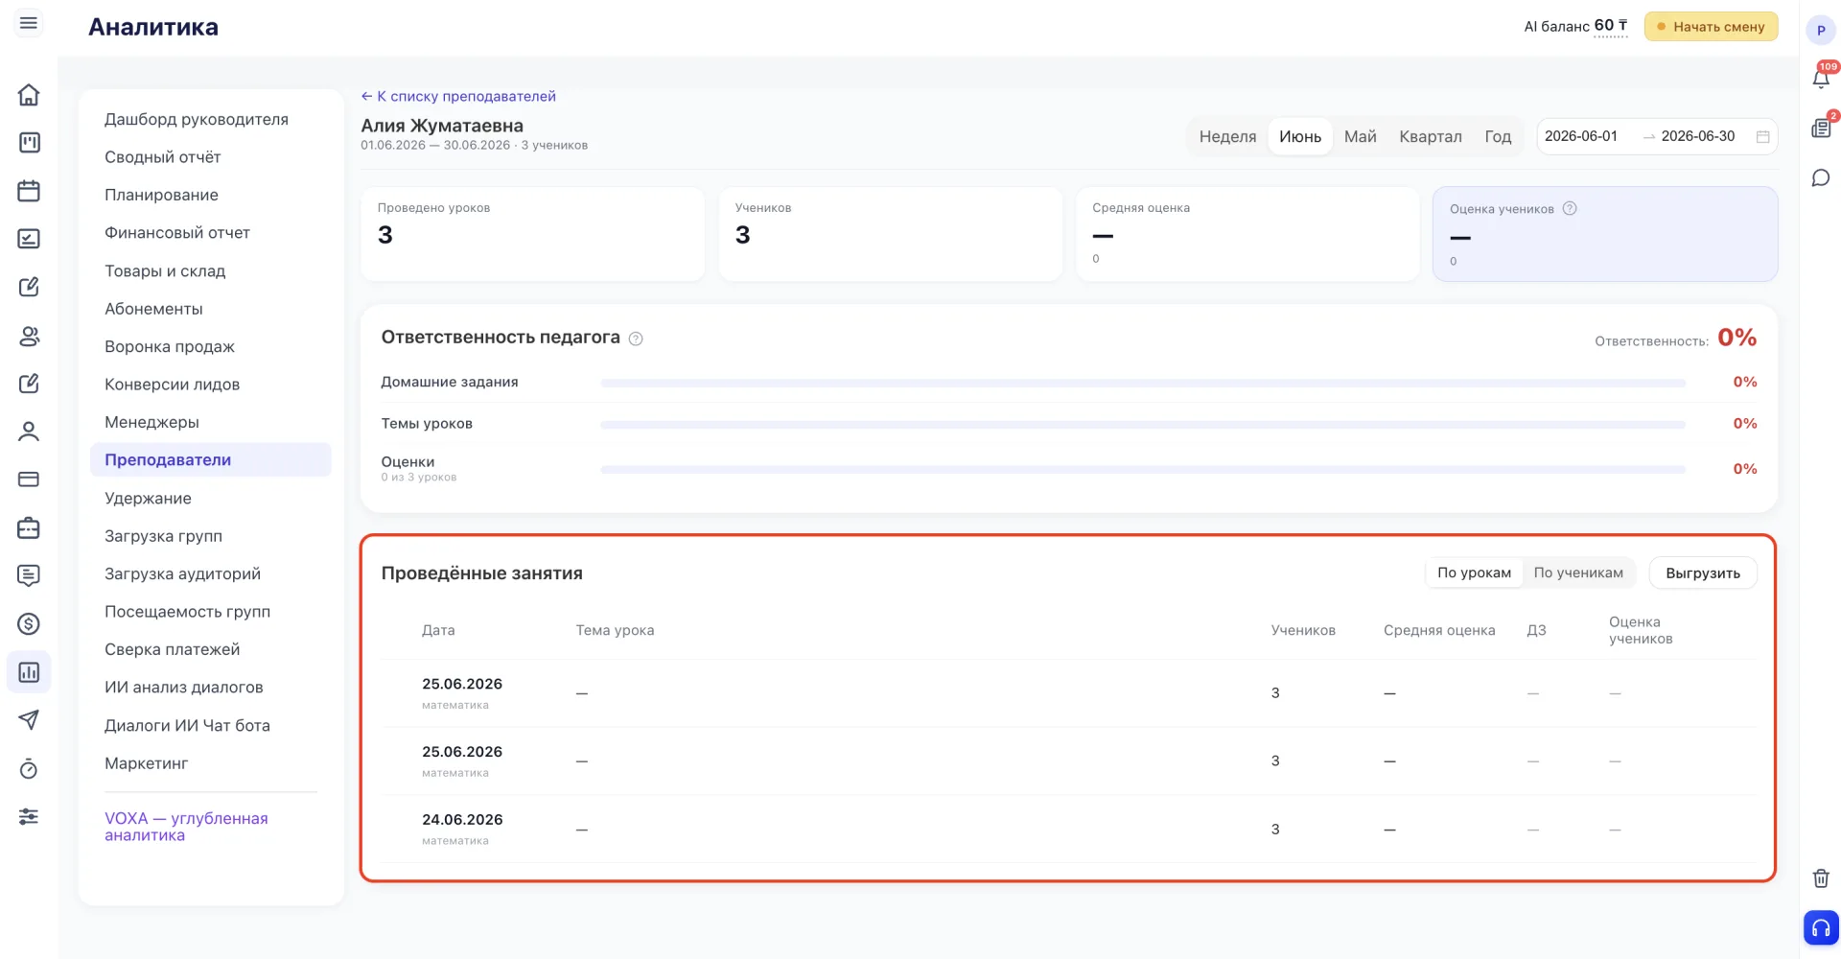Click the 24.06.2026 lesson row date
Image resolution: width=1841 pixels, height=959 pixels.
coord(462,820)
